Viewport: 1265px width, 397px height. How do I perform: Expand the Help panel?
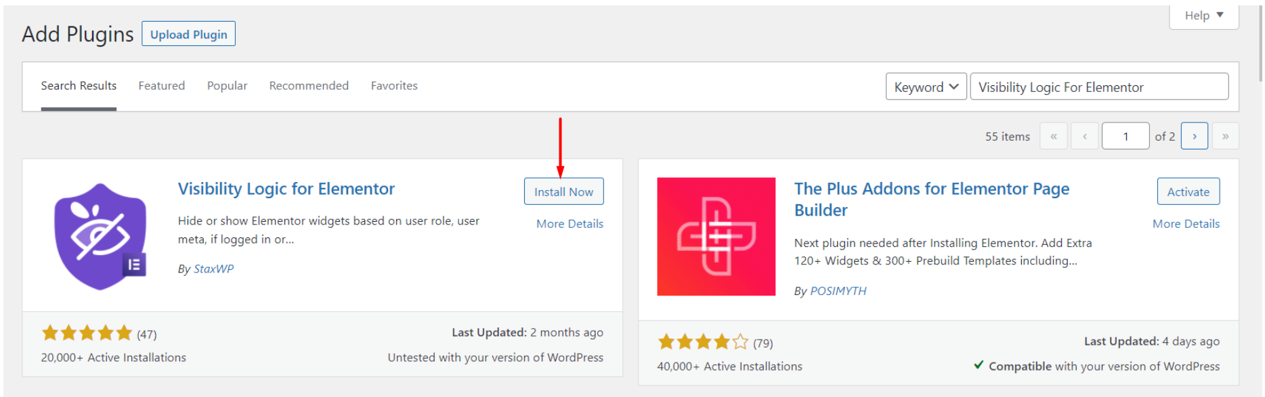coord(1203,16)
